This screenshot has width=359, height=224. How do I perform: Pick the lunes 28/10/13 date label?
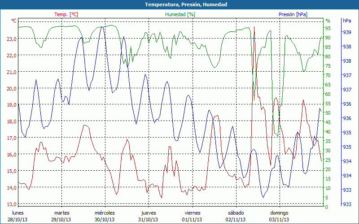click(18, 216)
